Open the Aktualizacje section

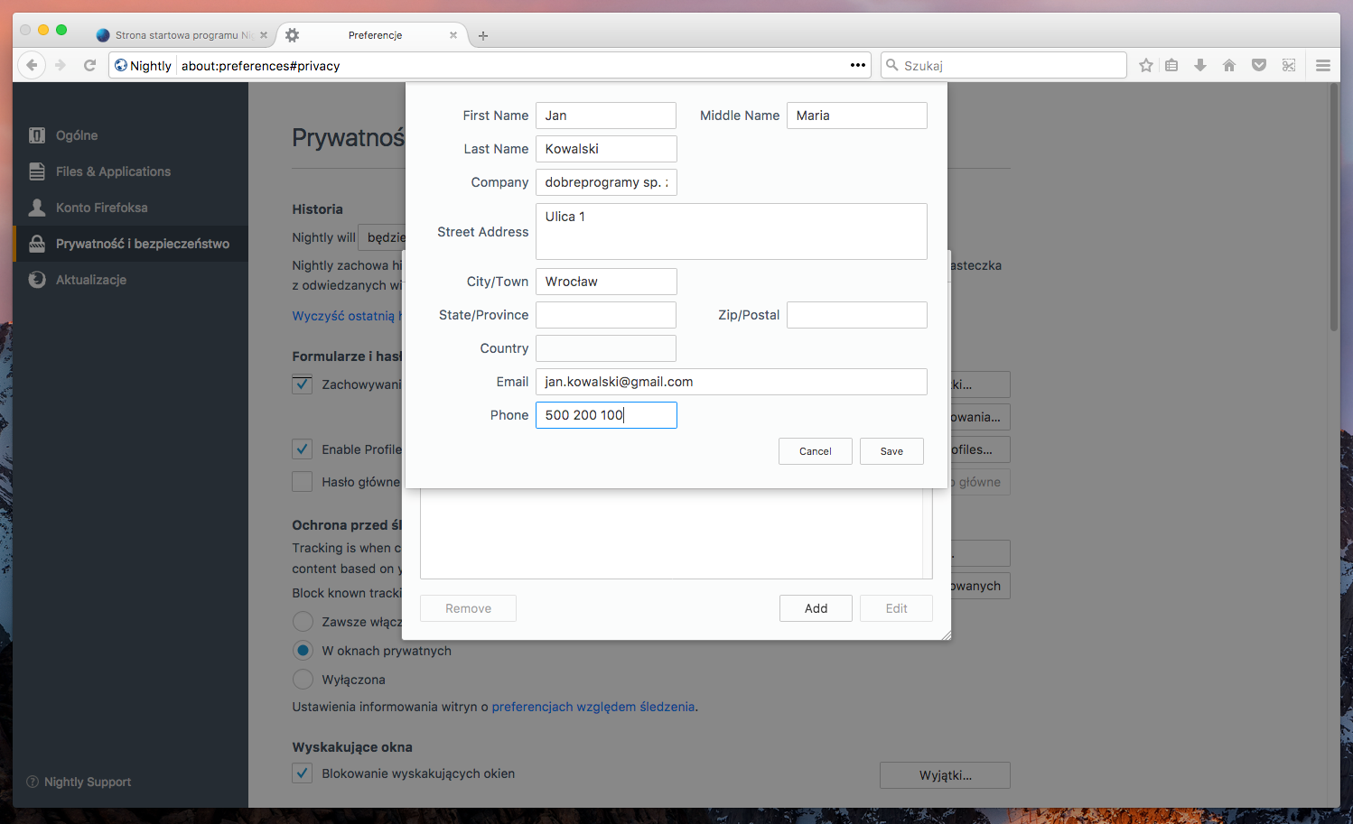pos(130,280)
